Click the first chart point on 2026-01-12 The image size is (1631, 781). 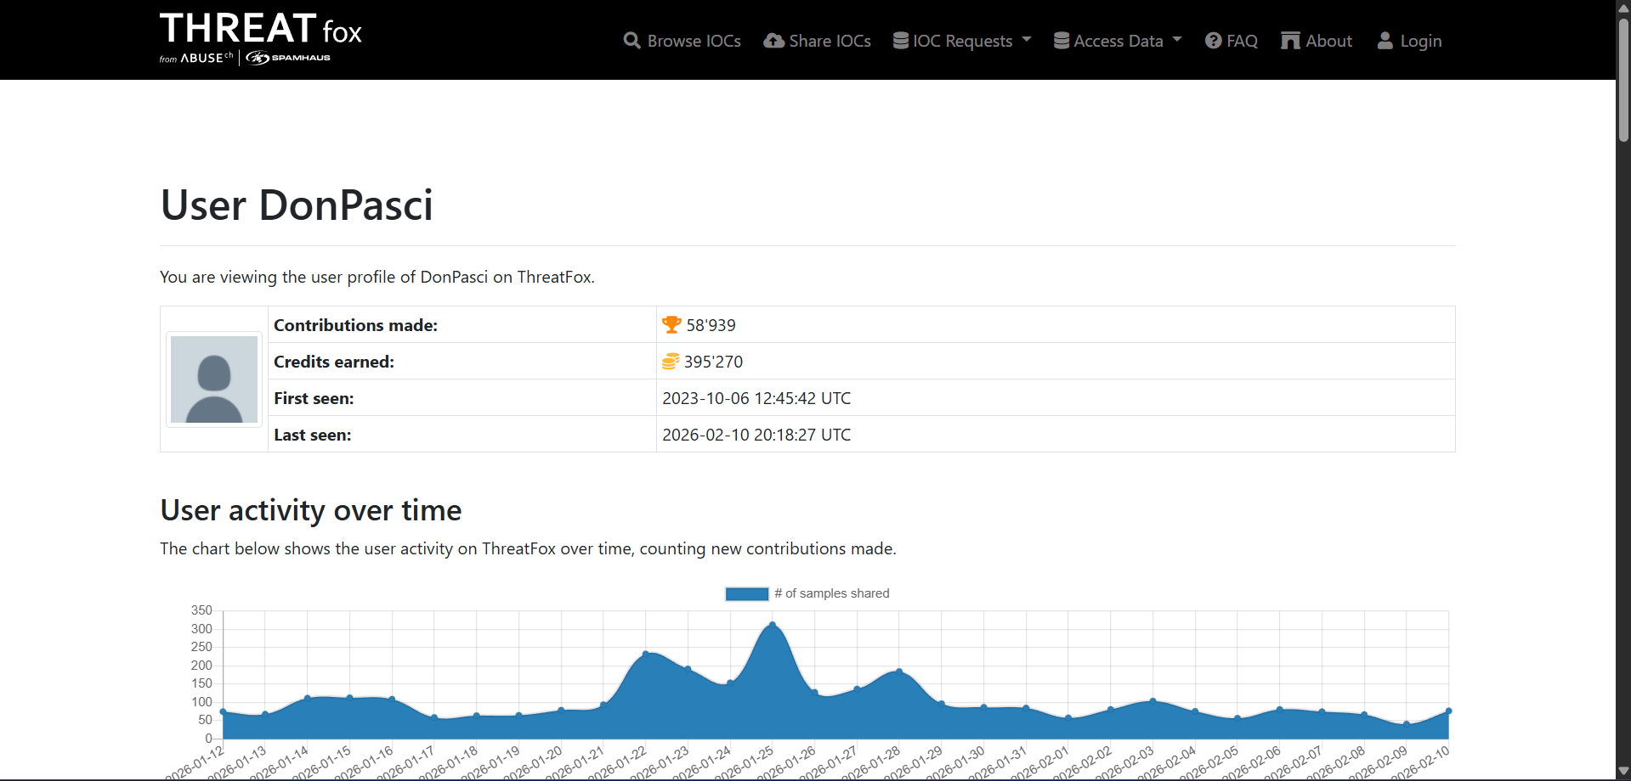pos(224,711)
